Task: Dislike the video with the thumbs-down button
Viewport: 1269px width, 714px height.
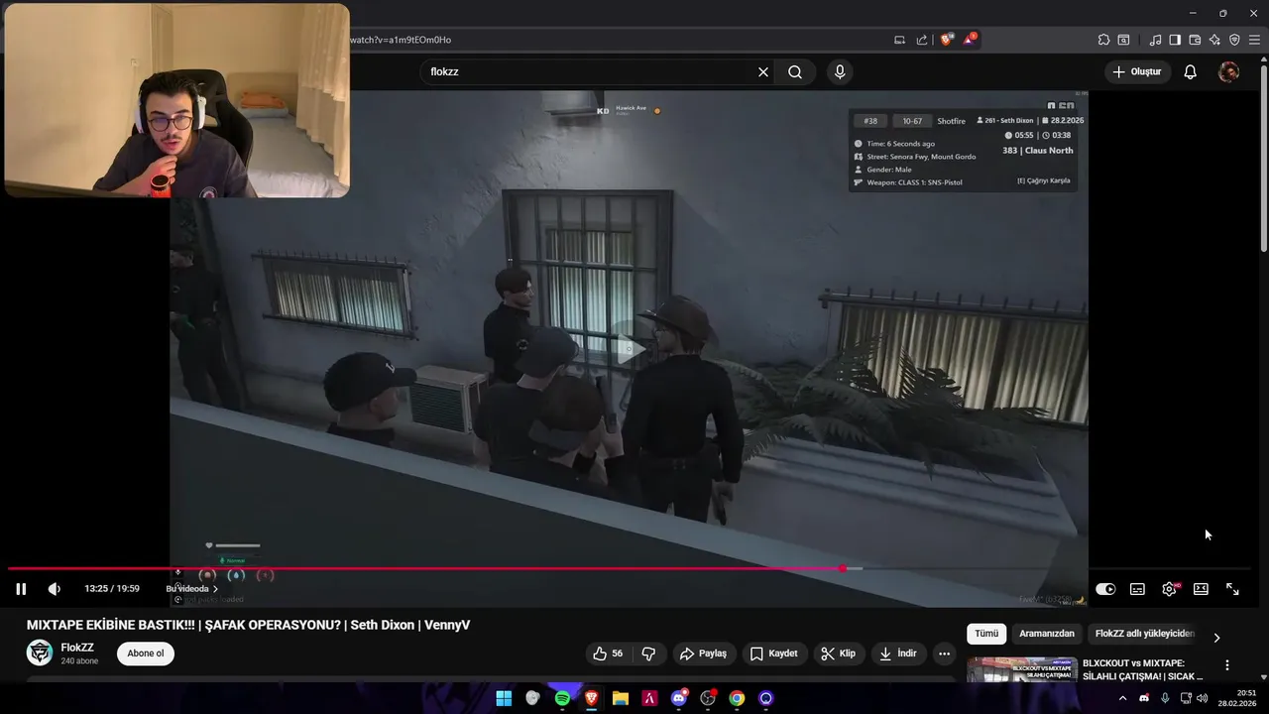Action: pyautogui.click(x=649, y=654)
